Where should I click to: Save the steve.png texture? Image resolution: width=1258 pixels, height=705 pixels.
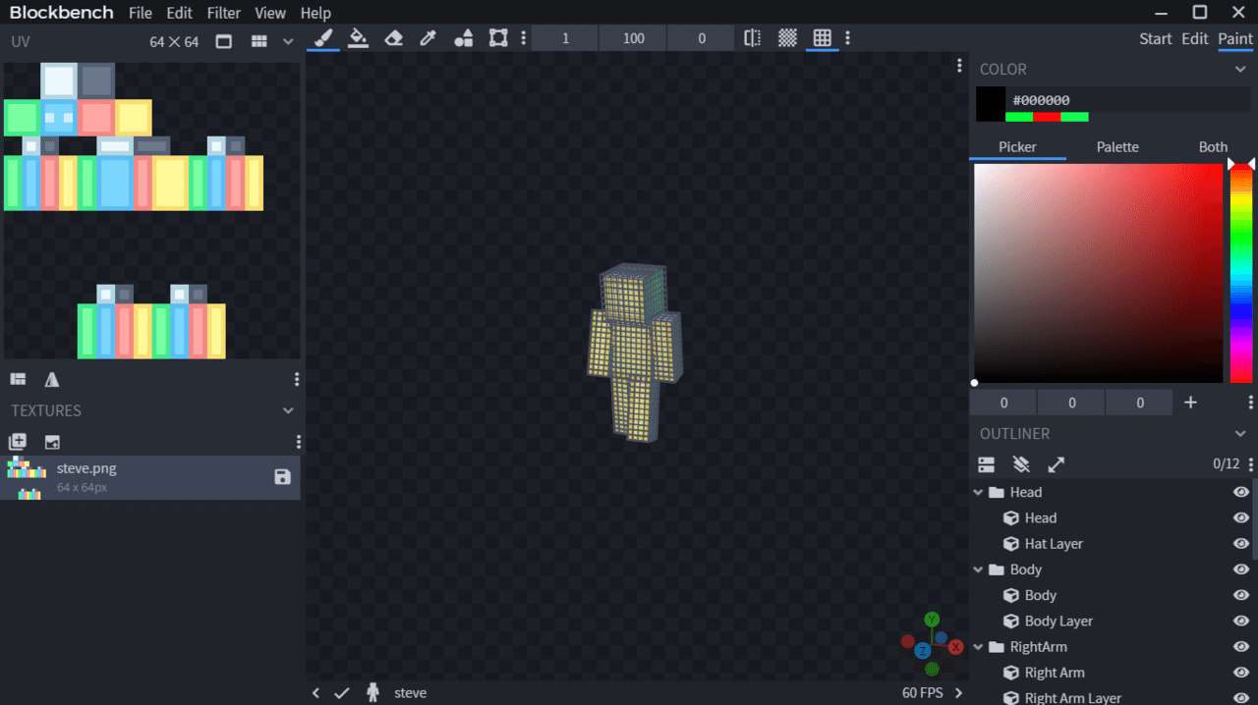282,477
